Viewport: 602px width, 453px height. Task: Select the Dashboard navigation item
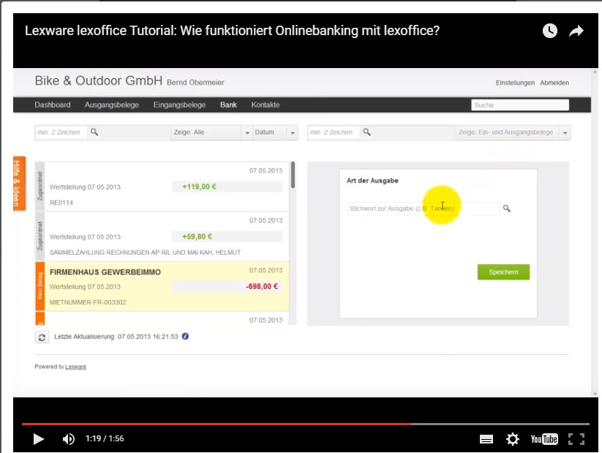pos(53,105)
